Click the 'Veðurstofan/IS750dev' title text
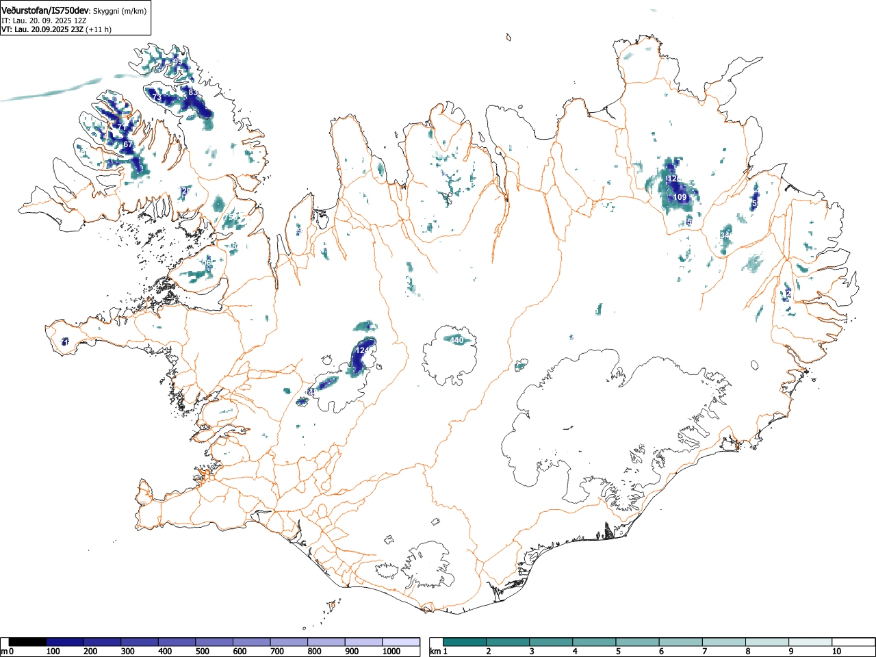876x657 pixels. pyautogui.click(x=45, y=10)
